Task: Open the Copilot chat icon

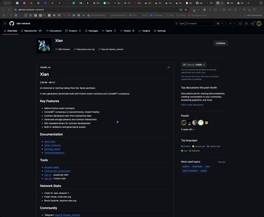Action: [x=218, y=24]
